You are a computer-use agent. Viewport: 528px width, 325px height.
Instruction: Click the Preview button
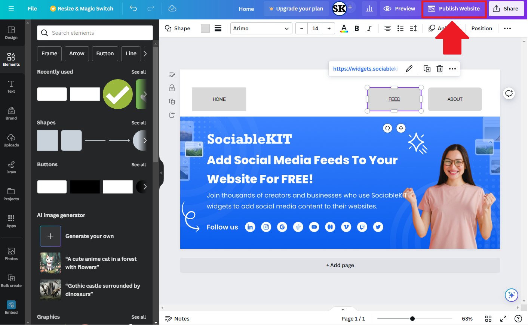(399, 9)
